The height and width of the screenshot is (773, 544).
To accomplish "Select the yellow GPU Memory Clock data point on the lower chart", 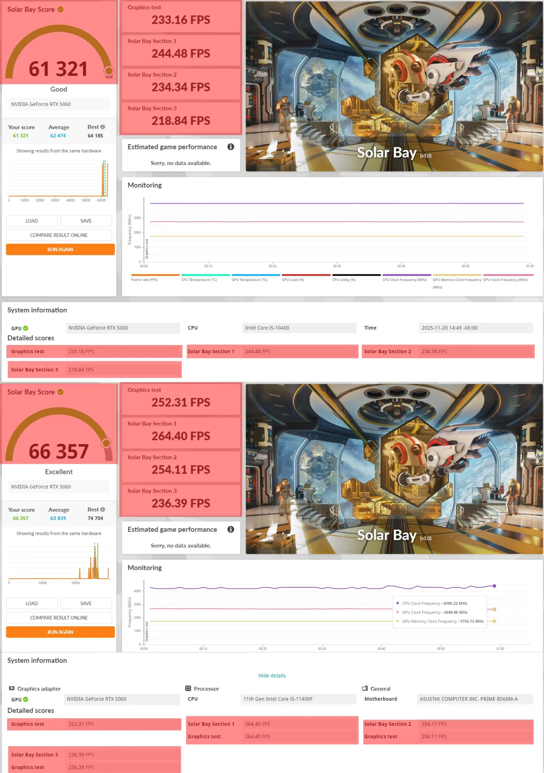I will 494,621.
